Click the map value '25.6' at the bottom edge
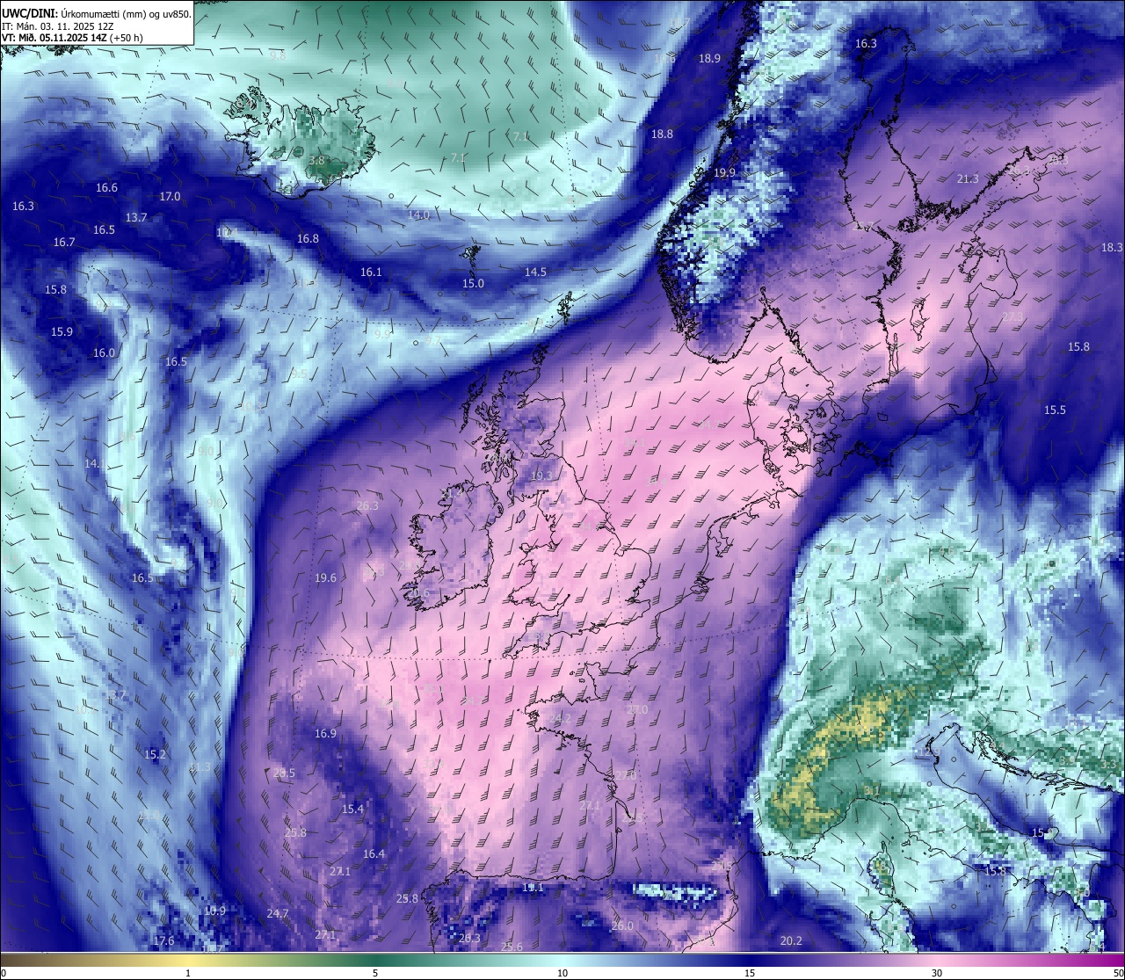 (512, 947)
